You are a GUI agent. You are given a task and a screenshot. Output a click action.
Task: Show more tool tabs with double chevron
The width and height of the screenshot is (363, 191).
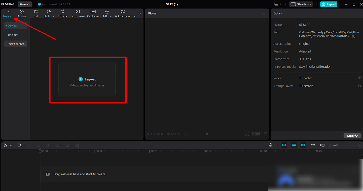pos(140,13)
